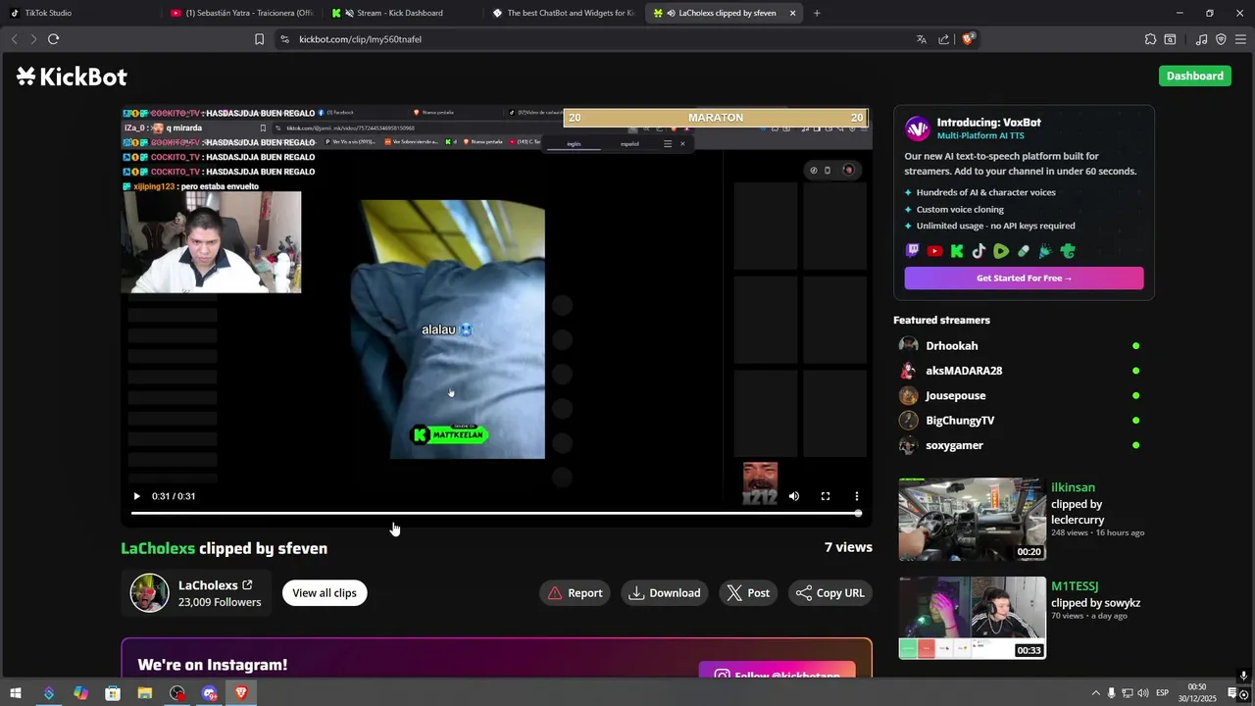Click the Instagram follow banner button
The width and height of the screenshot is (1255, 706).
point(778,670)
